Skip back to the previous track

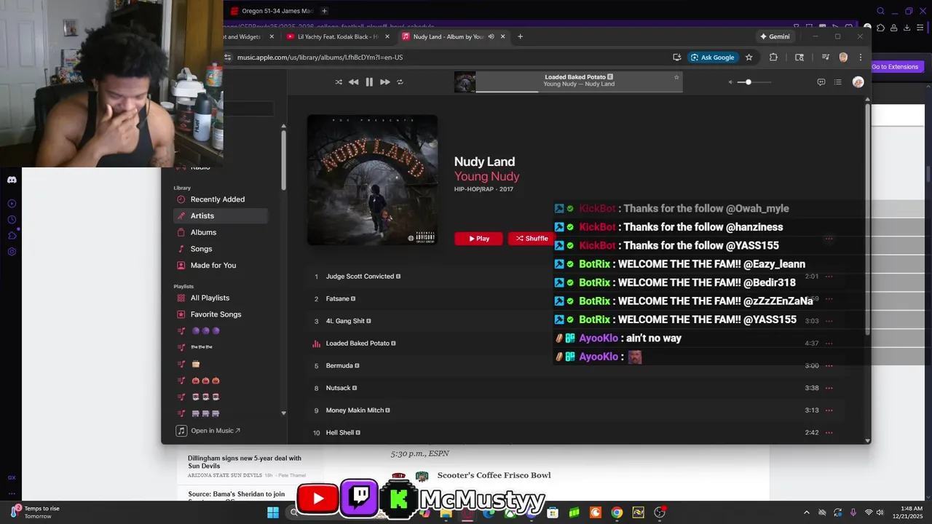click(x=353, y=82)
